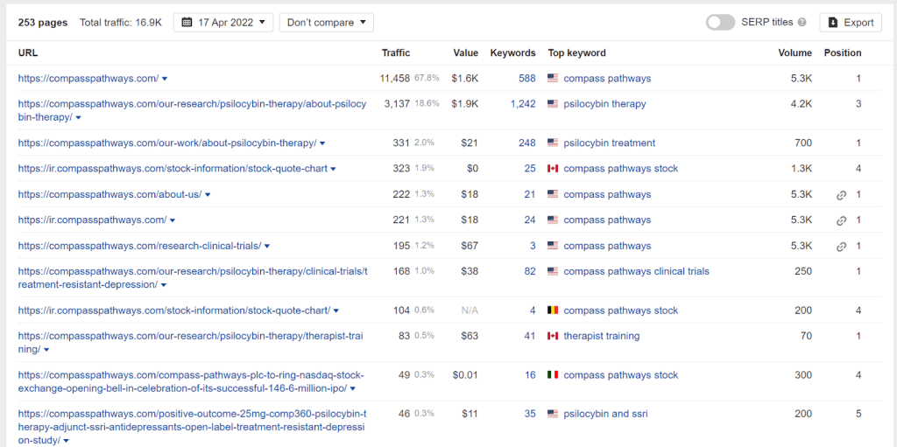Click the 4.2K volume cell
897x447 pixels.
coord(801,104)
